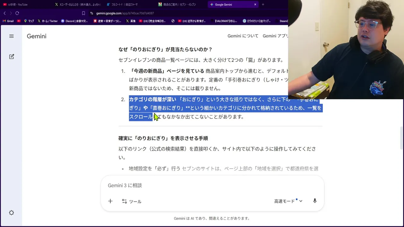This screenshot has width=404, height=227.
Task: Open the ツール tools menu
Action: [x=132, y=201]
